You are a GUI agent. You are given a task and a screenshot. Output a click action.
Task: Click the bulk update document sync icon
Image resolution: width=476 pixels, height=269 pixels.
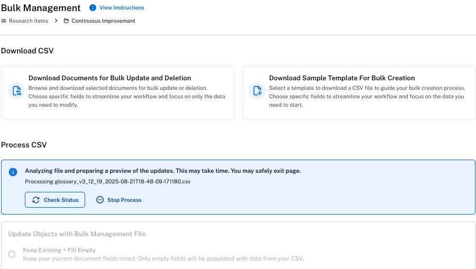coord(16,91)
